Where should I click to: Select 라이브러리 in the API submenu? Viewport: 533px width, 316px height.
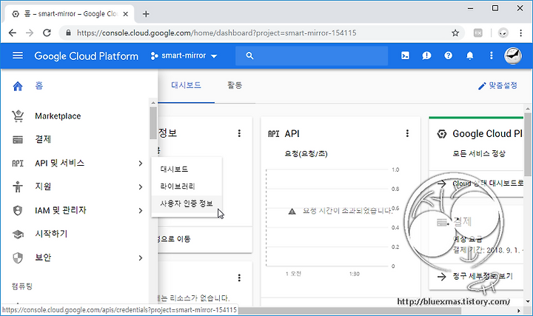coord(187,186)
